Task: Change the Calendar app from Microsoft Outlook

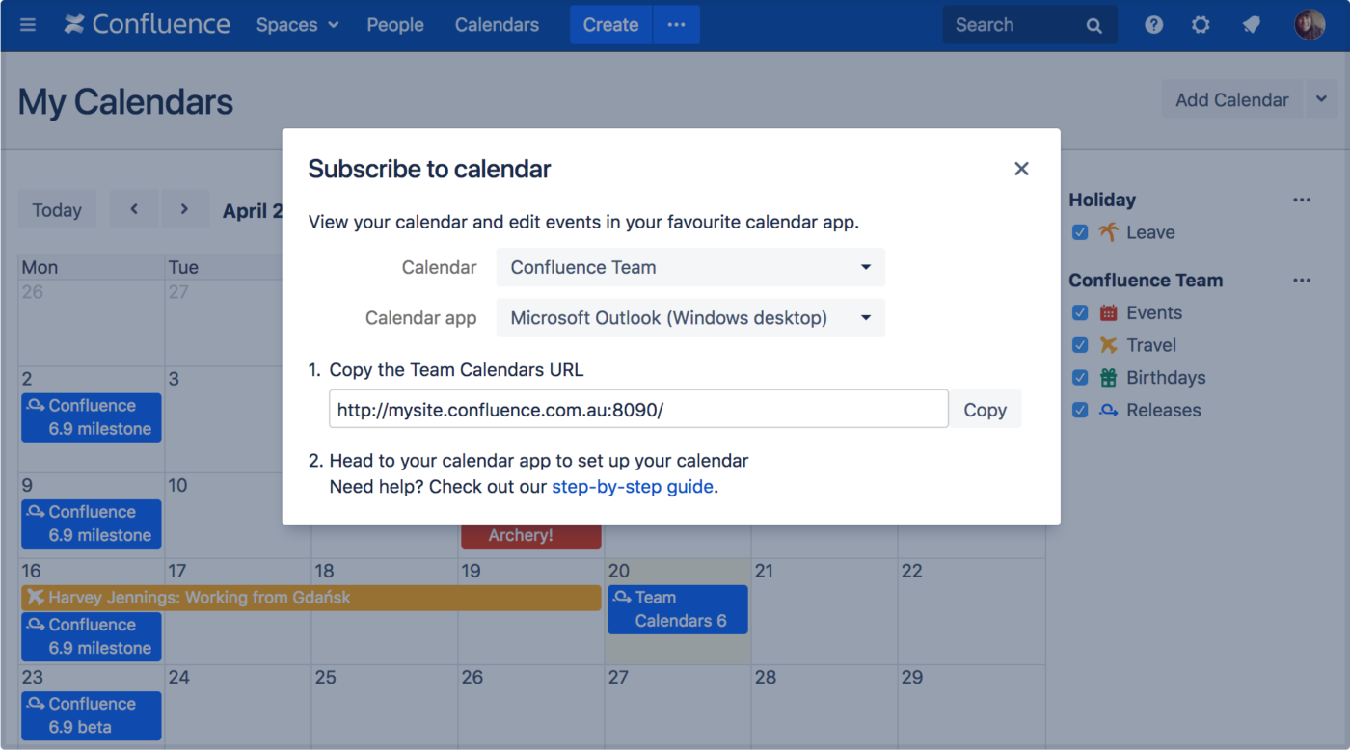Action: pos(689,317)
